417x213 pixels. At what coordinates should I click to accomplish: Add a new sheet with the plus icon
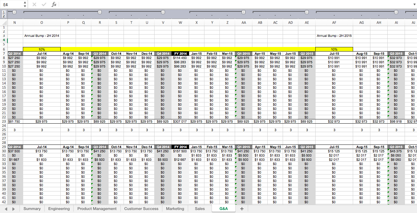coord(242,209)
